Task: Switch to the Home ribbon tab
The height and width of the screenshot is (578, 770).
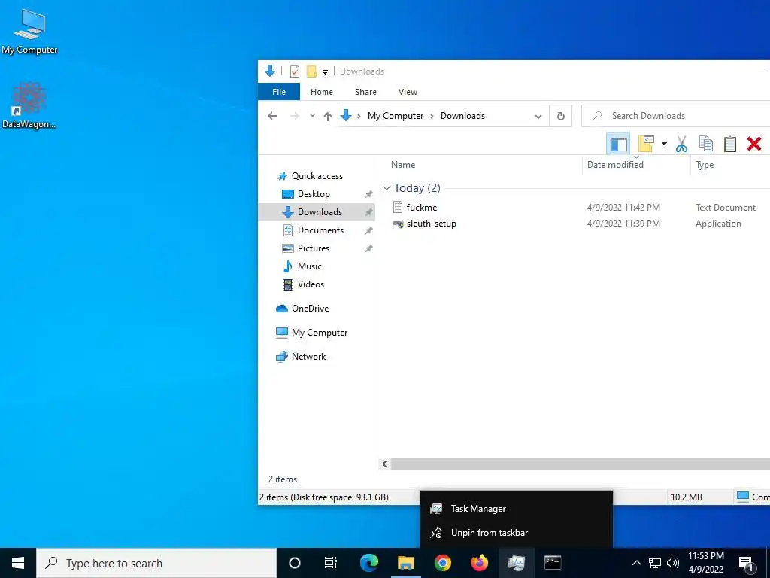Action: click(322, 92)
